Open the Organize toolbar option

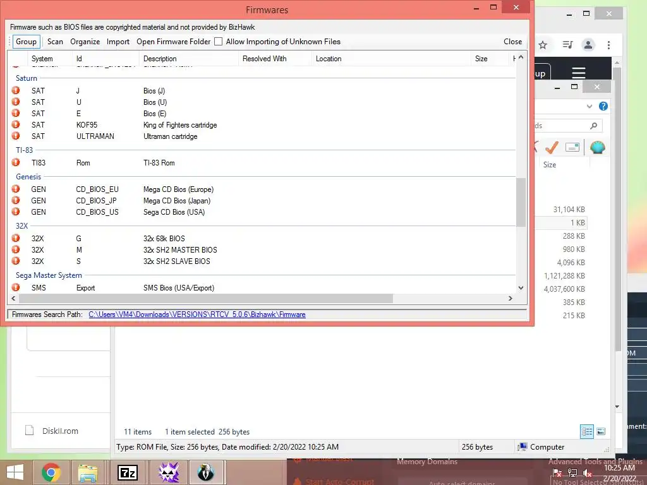(85, 42)
